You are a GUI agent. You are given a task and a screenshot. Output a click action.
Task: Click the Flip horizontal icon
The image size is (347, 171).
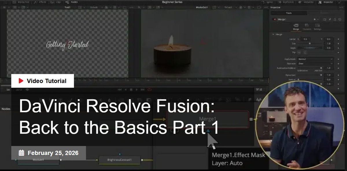299,52
